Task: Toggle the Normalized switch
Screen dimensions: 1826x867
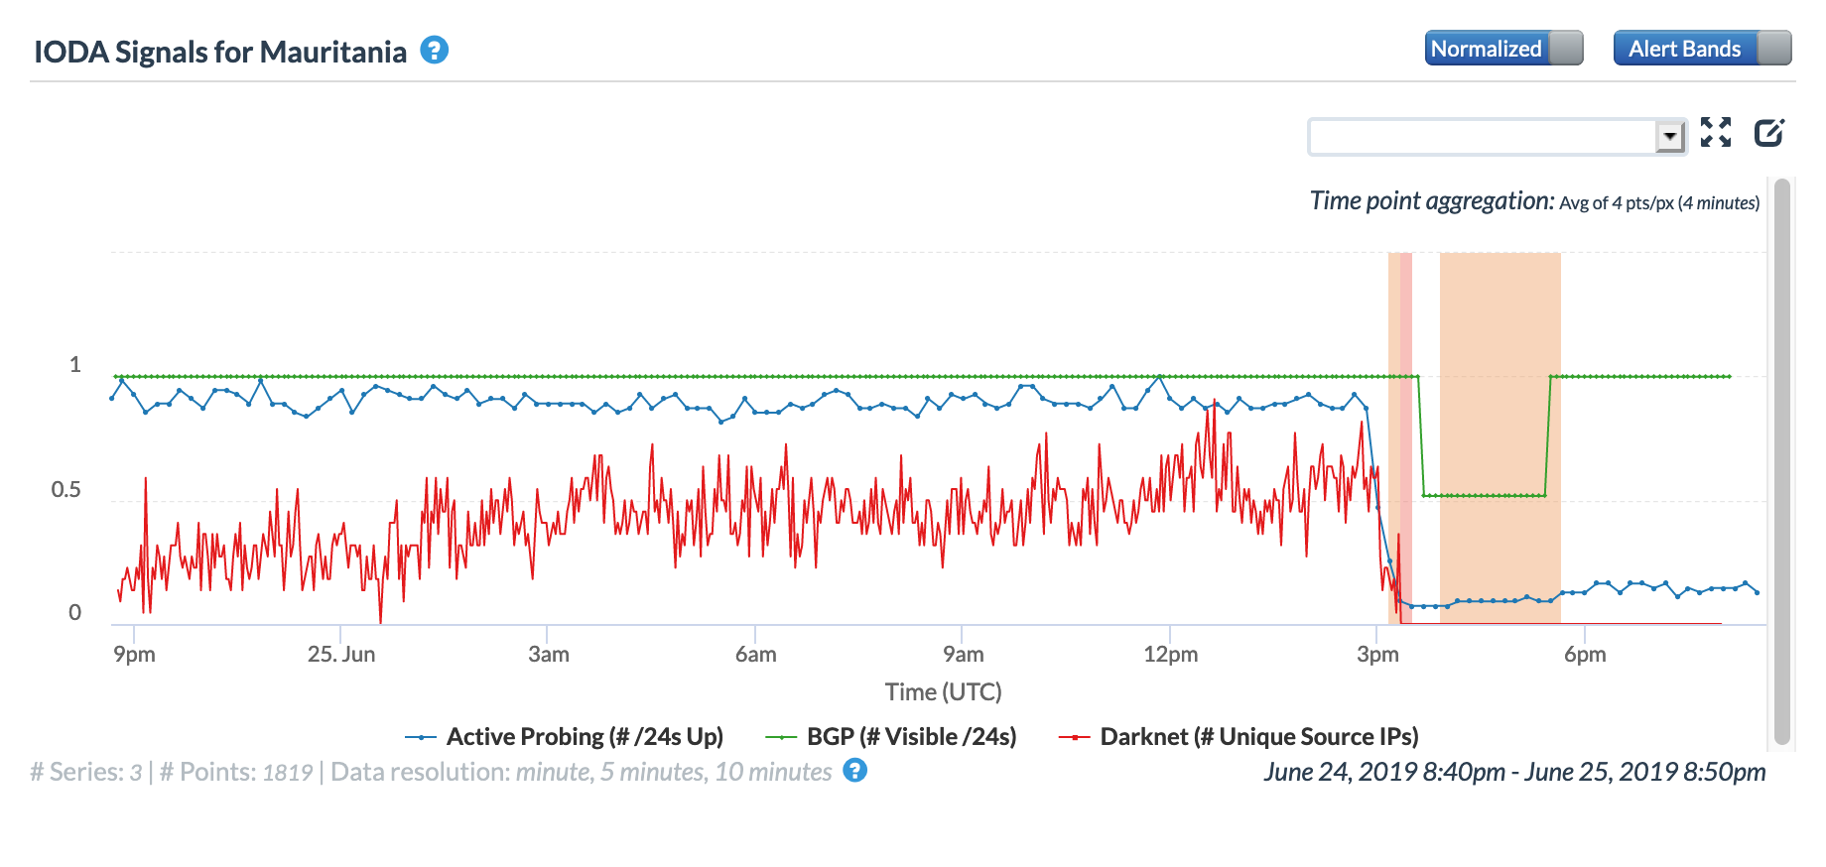Action: click(x=1503, y=48)
